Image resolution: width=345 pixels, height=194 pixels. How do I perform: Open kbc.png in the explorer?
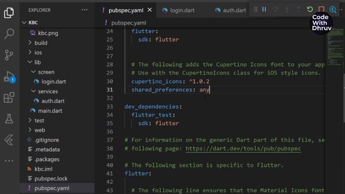click(48, 33)
